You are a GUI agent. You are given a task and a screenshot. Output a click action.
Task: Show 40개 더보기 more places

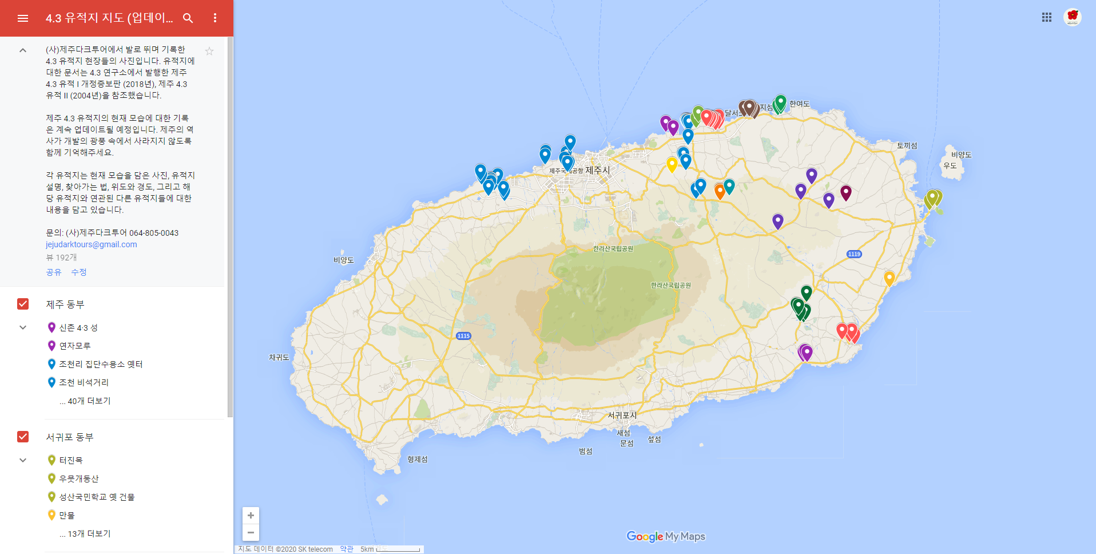[85, 401]
